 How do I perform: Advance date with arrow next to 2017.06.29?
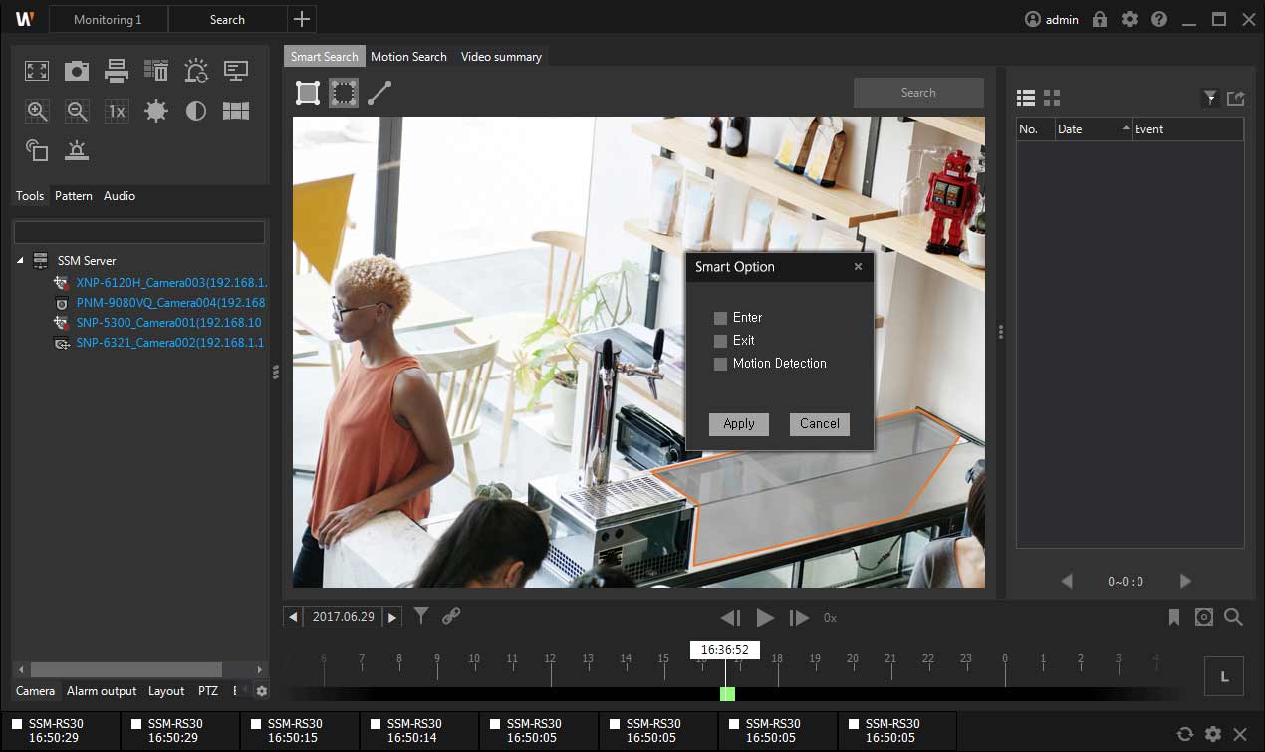tap(392, 617)
